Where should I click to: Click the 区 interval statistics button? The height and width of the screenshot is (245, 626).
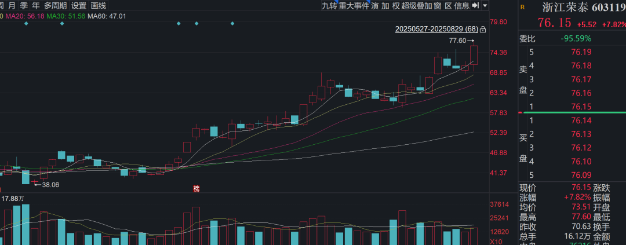point(448,6)
